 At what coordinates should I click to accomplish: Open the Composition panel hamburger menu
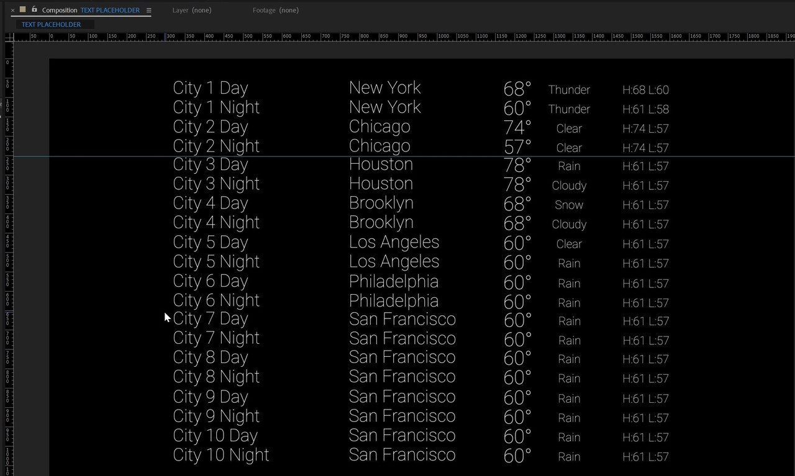[x=148, y=11]
